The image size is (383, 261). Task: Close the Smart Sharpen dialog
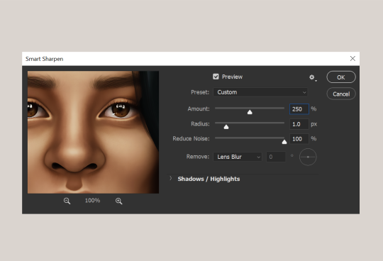click(x=353, y=59)
